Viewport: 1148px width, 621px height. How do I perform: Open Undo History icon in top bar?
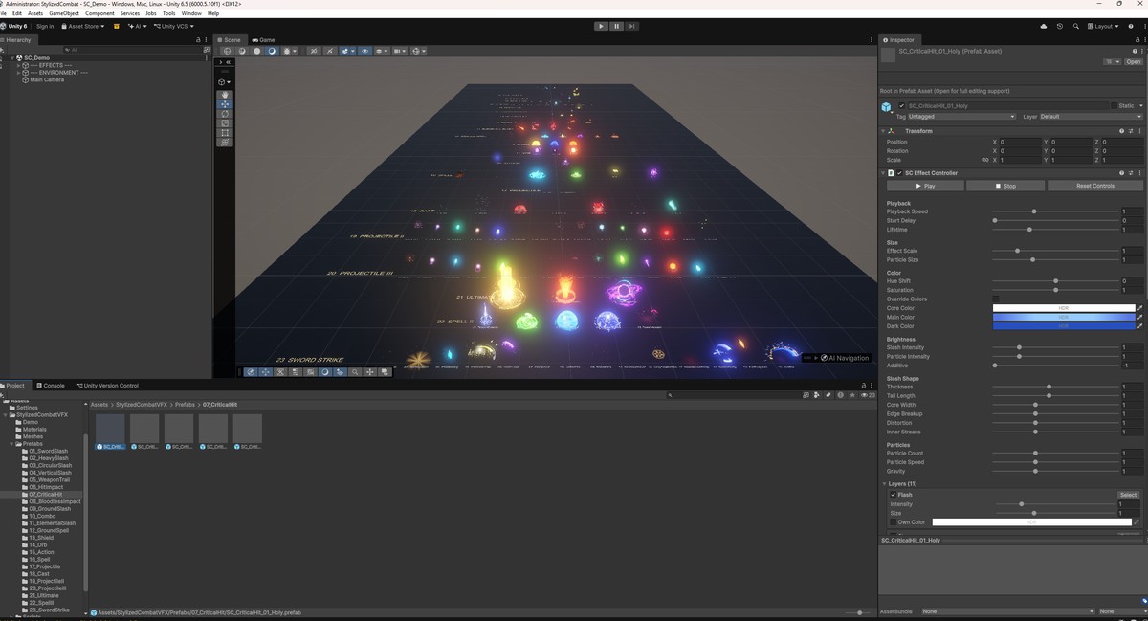coord(1060,26)
